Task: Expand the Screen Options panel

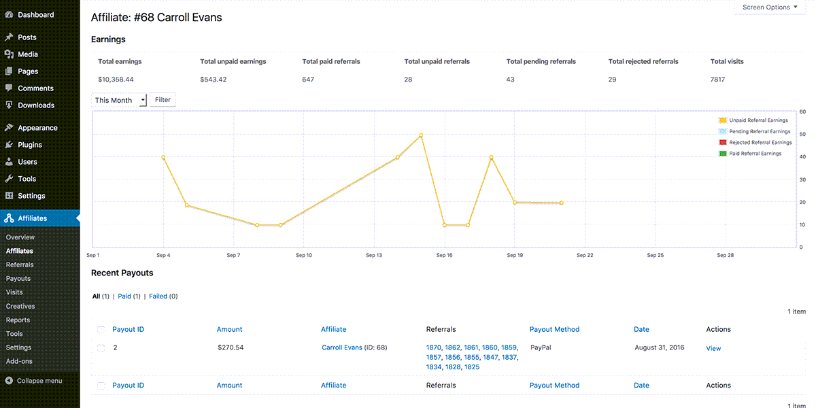Action: click(x=770, y=7)
